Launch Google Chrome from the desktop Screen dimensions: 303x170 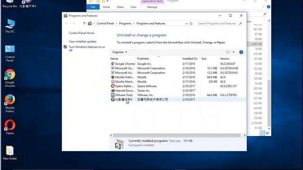click(x=9, y=78)
